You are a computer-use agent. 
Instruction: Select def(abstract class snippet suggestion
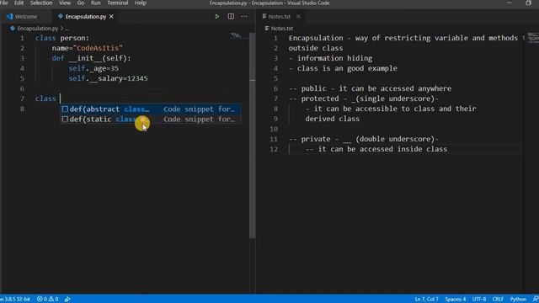pos(151,109)
